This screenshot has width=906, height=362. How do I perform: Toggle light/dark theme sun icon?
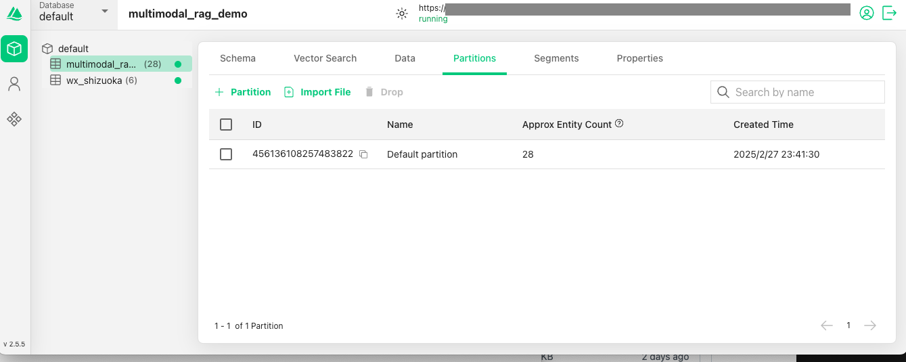point(402,14)
